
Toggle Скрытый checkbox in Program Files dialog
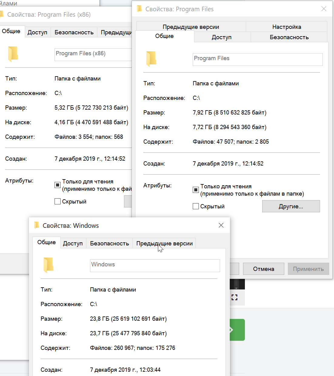point(196,206)
